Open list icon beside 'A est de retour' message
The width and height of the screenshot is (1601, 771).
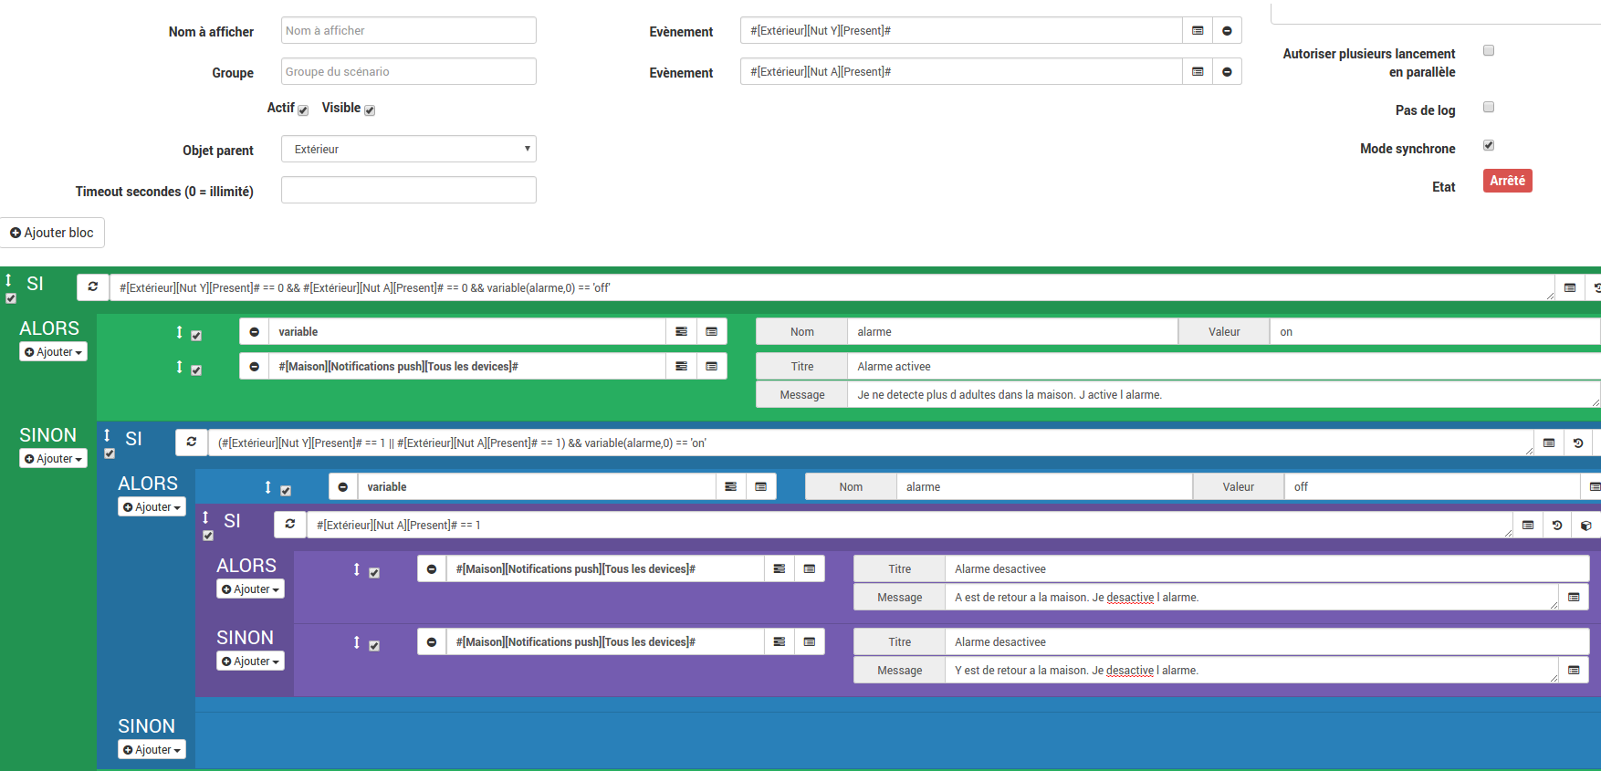[1574, 598]
